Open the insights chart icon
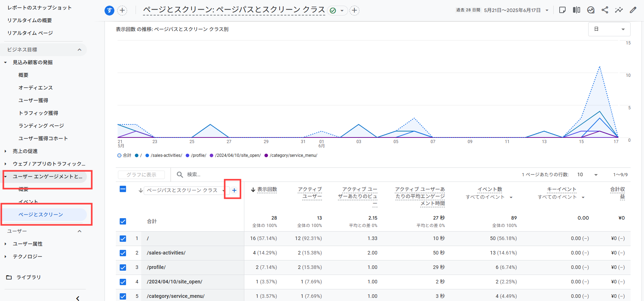This screenshot has width=644, height=301. click(591, 10)
